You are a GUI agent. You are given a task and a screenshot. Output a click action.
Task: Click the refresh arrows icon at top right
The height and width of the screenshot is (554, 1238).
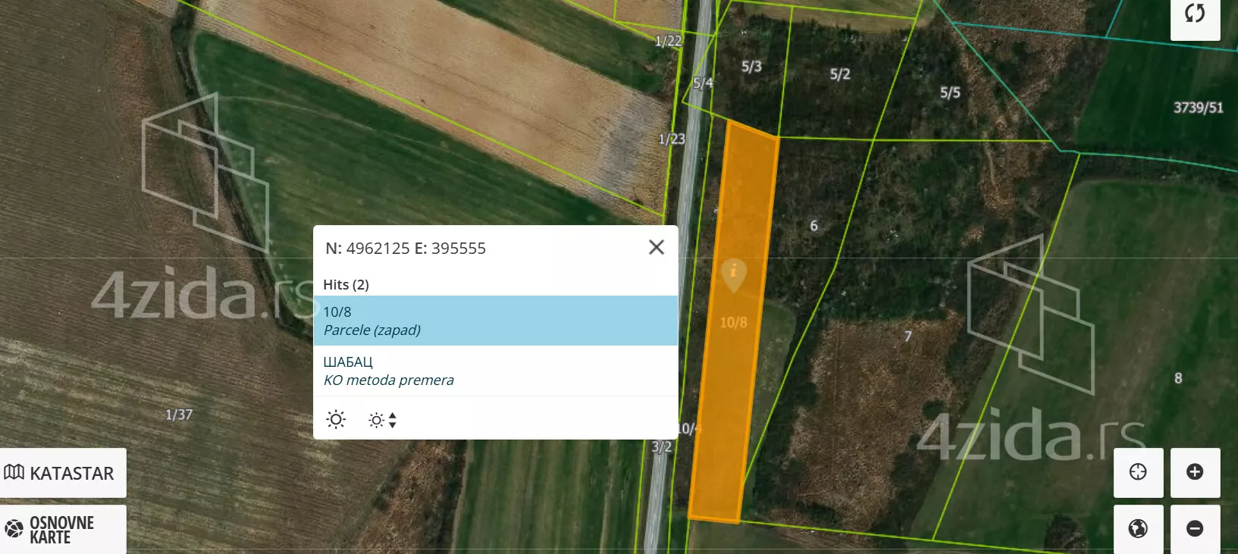(1195, 14)
